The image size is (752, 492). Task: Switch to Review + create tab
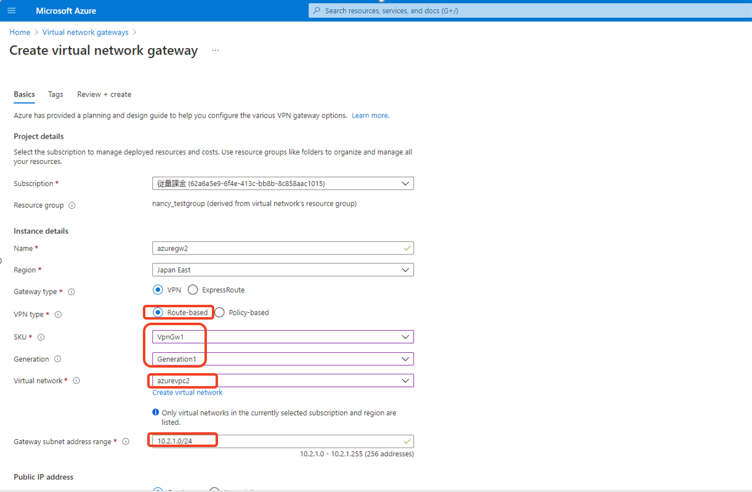104,94
